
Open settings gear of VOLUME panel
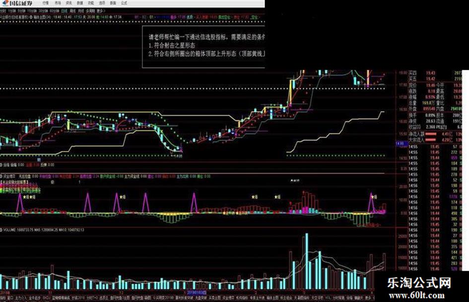[1, 230]
